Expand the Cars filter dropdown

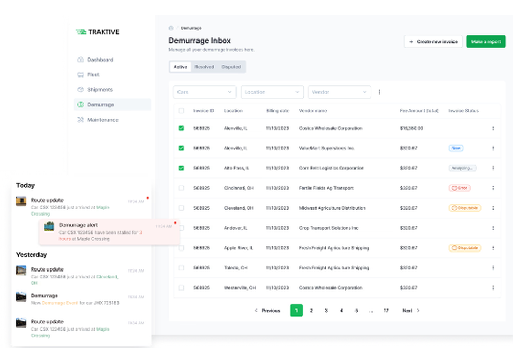coord(205,92)
